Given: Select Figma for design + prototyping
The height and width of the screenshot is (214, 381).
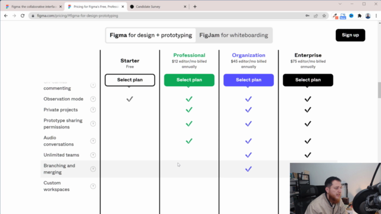Looking at the screenshot, I should [x=151, y=35].
